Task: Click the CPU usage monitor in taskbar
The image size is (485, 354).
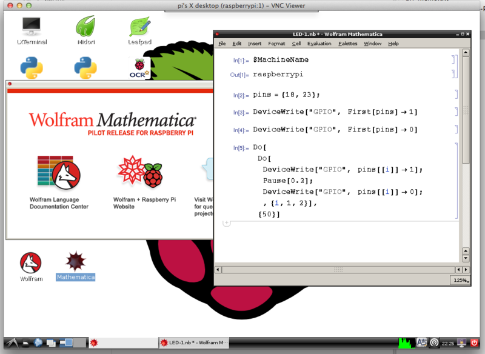Action: coord(406,342)
